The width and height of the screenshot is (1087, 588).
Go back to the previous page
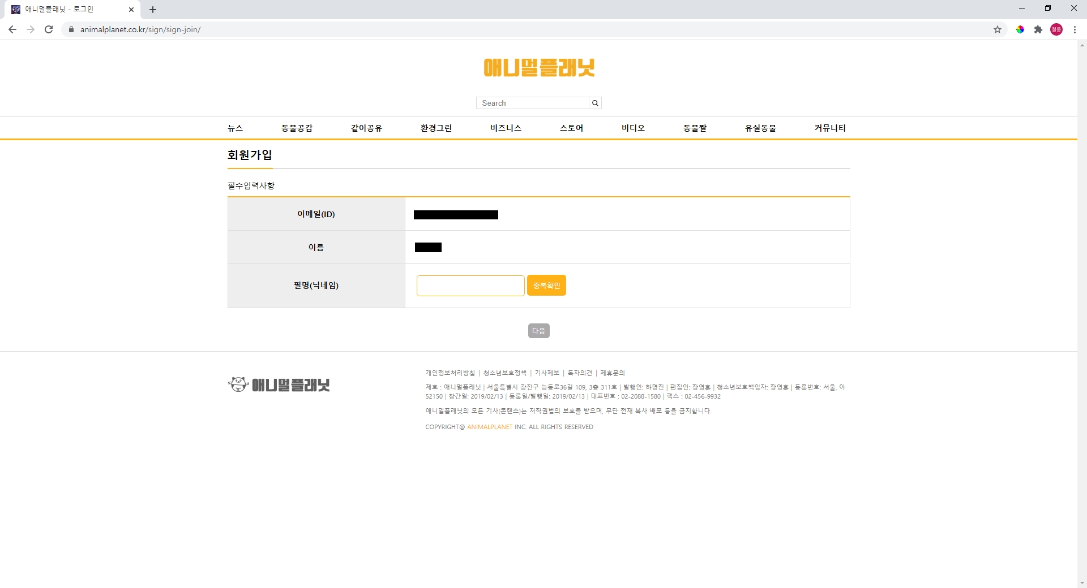pyautogui.click(x=12, y=29)
